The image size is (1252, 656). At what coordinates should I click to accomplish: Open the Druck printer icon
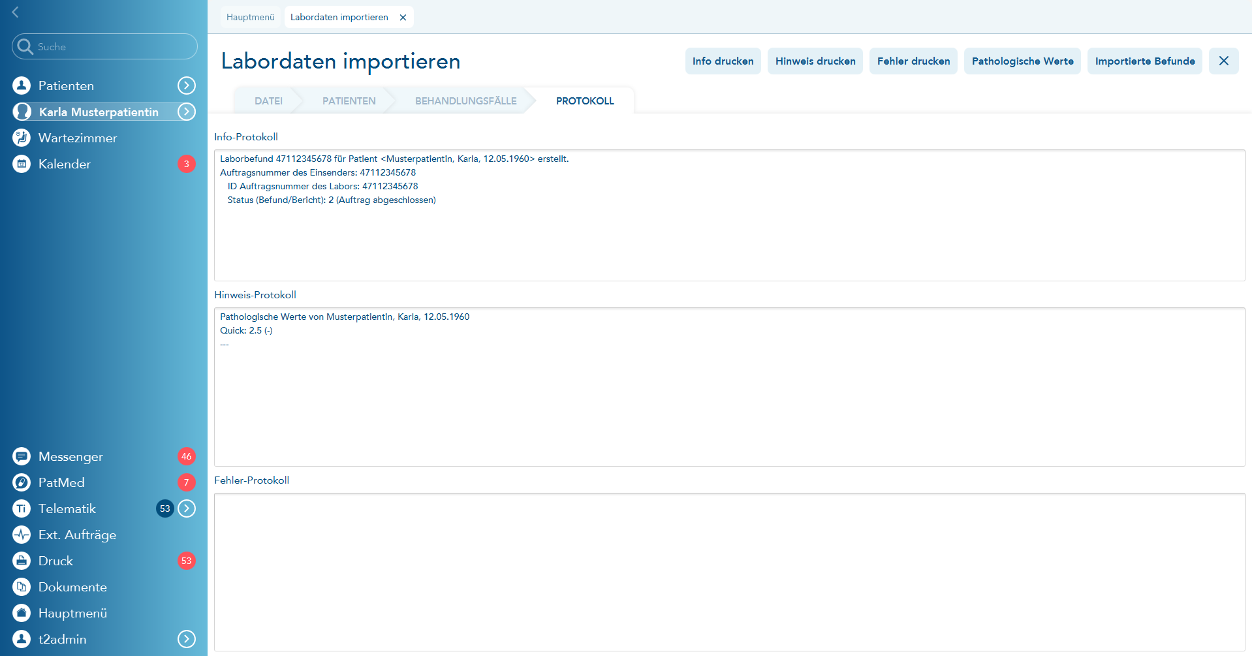tap(22, 561)
